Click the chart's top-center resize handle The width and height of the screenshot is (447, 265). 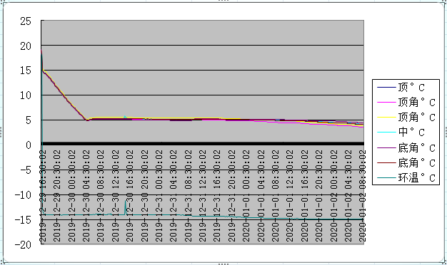223,1
